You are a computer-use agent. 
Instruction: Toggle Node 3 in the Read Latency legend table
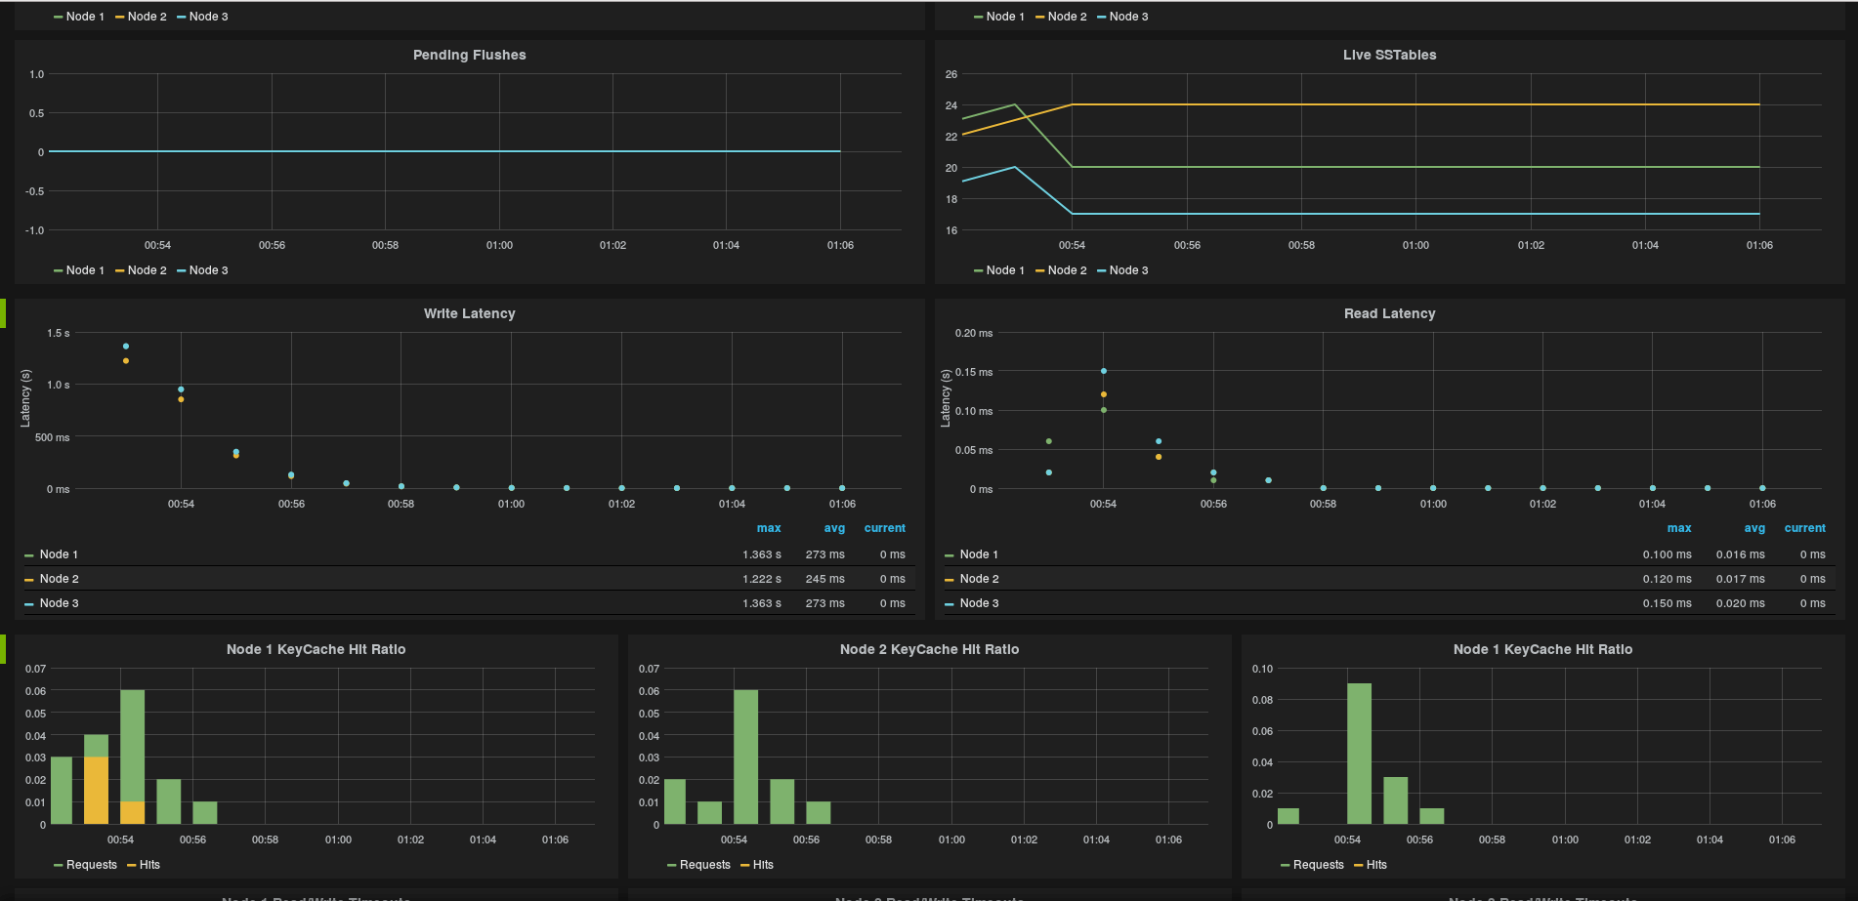979,603
